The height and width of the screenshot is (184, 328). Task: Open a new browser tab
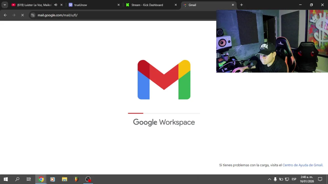241,5
